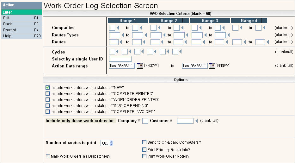Open calendar picker for Action Date end
The width and height of the screenshot is (295, 163).
click(212, 66)
